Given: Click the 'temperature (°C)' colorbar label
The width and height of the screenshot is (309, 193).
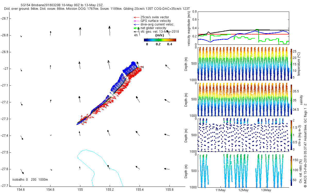Looking at the screenshot, I should (299, 64).
